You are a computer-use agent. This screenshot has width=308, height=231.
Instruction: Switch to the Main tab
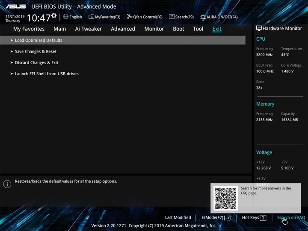60,29
